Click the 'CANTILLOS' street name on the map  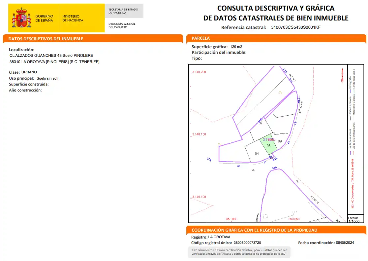point(301,107)
